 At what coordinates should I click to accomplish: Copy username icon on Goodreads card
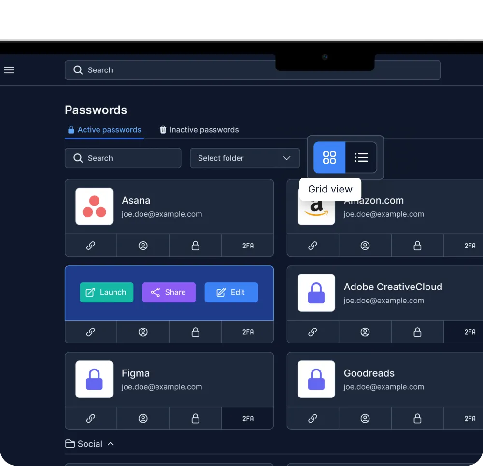pos(365,418)
